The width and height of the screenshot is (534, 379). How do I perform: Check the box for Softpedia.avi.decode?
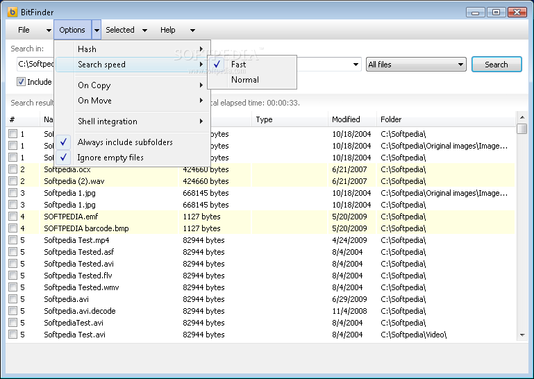[13, 311]
